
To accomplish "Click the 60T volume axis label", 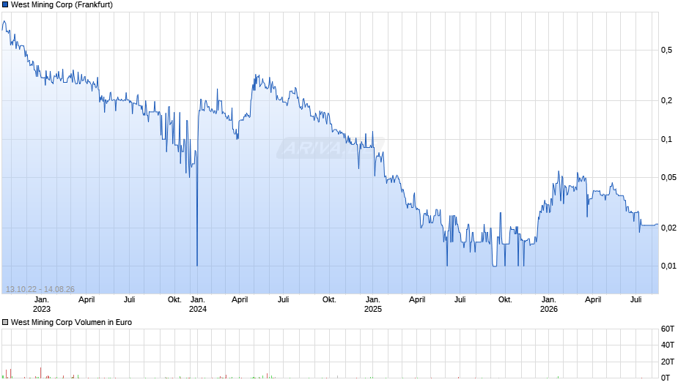I will click(x=668, y=329).
